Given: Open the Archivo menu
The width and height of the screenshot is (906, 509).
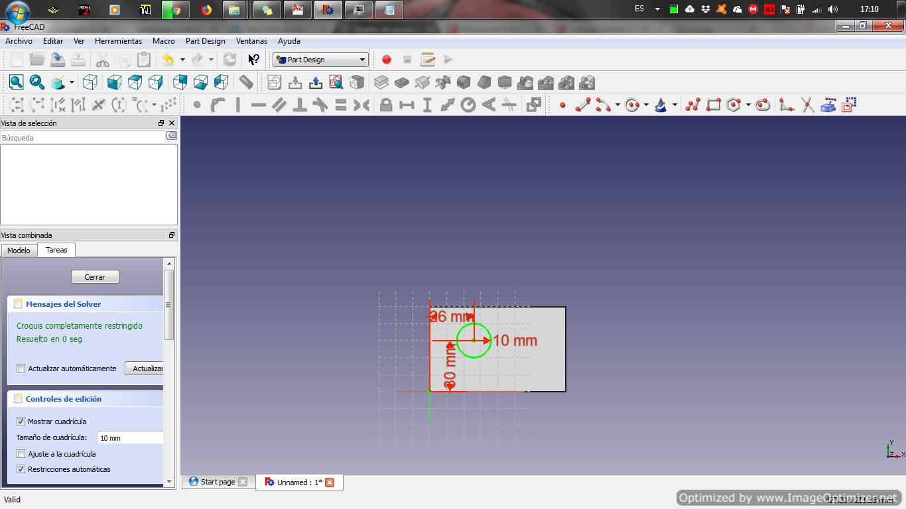Looking at the screenshot, I should [19, 41].
